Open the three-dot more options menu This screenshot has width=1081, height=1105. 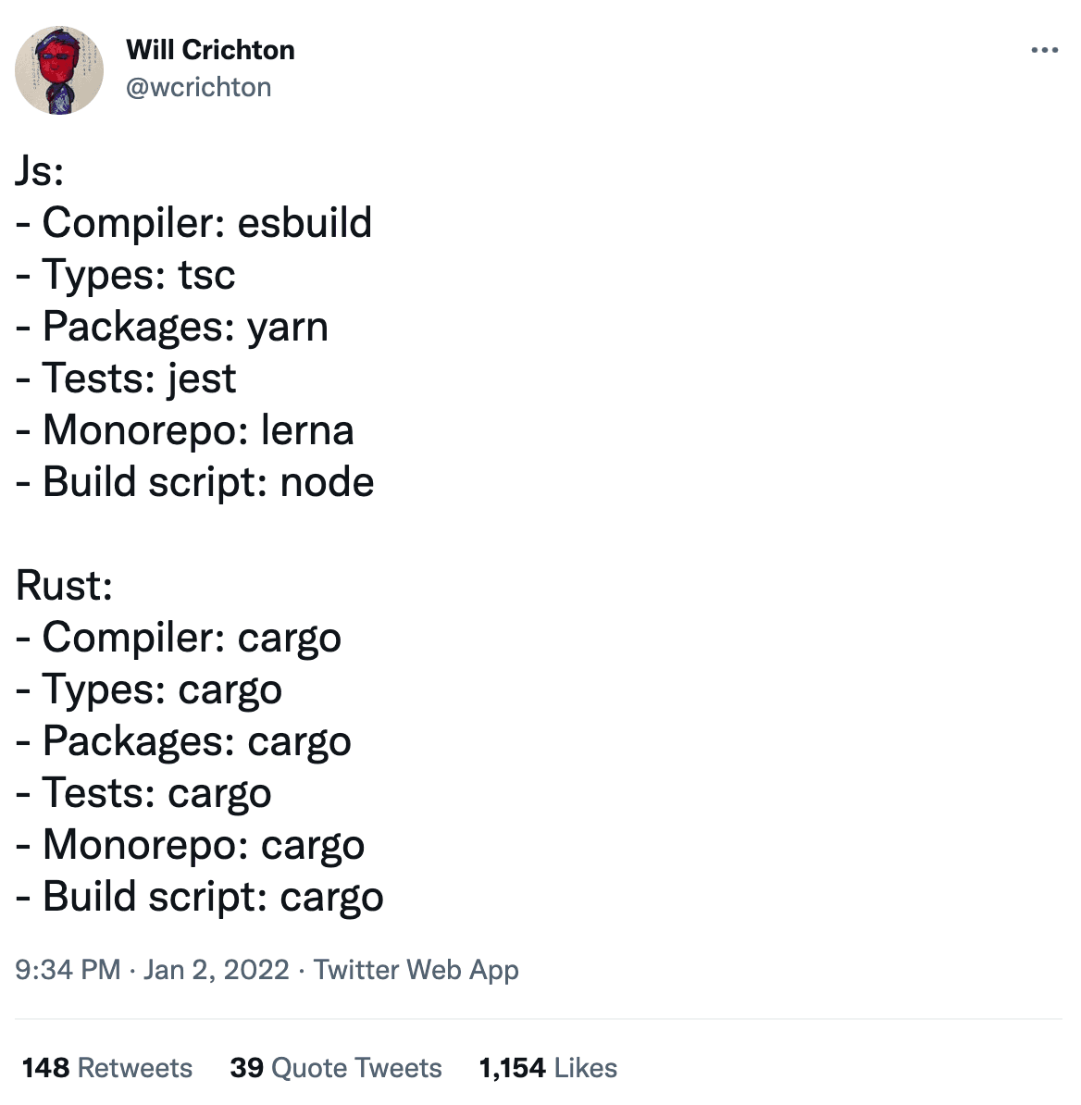click(1044, 50)
